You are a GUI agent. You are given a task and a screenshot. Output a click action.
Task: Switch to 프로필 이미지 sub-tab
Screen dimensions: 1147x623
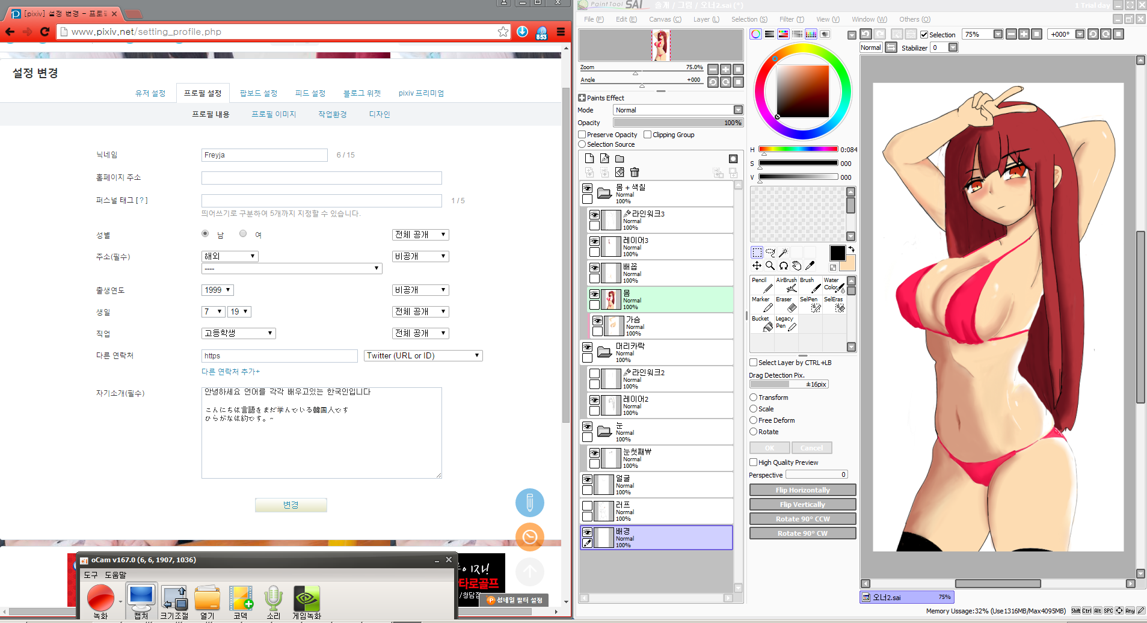pyautogui.click(x=274, y=114)
